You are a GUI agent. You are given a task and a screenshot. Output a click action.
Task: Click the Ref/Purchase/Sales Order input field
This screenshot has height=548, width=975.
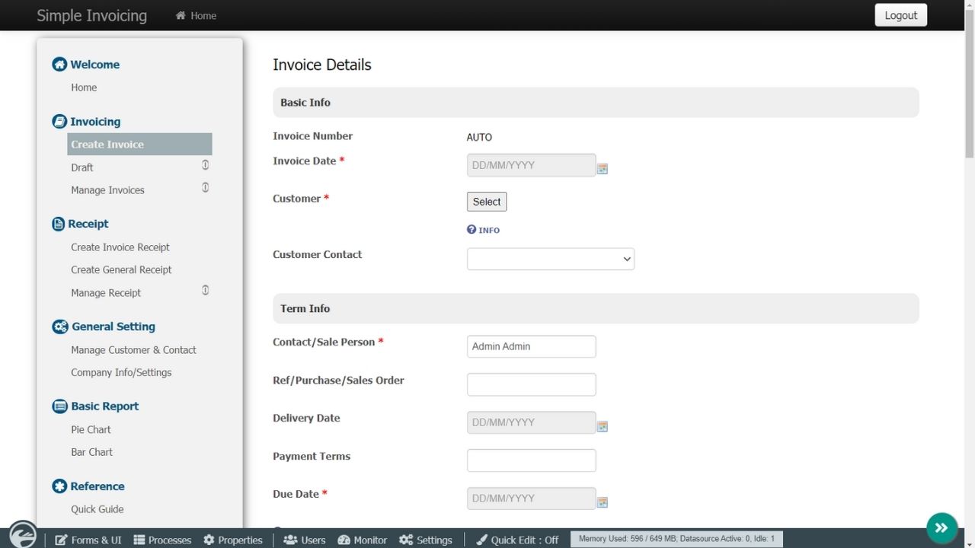point(531,384)
